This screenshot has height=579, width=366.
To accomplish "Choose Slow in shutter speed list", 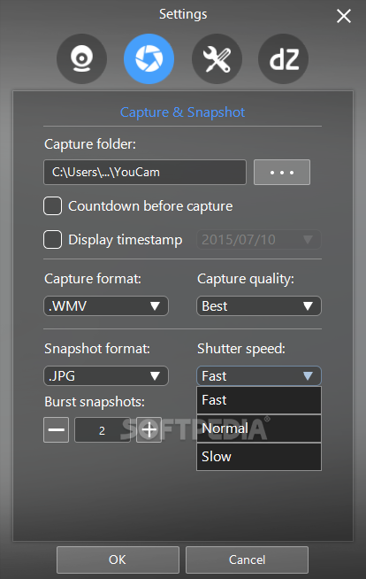I will coord(259,457).
